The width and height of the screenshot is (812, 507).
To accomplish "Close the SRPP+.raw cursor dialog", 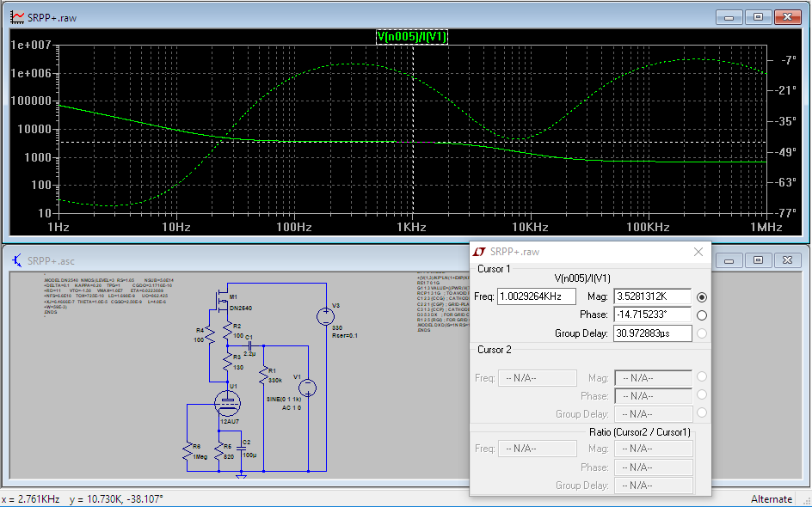I will [x=698, y=252].
